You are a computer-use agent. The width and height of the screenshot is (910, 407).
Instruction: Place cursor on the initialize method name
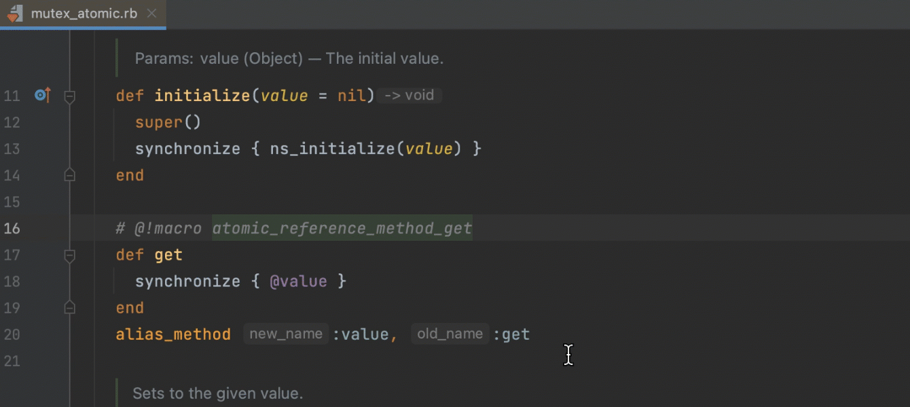(x=202, y=96)
